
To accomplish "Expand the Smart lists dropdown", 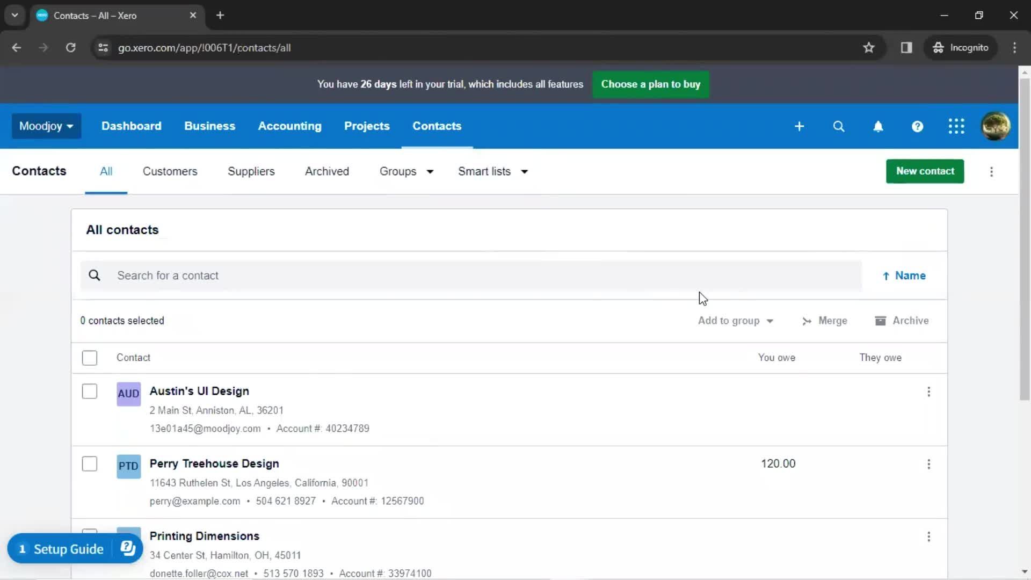I will coord(492,171).
